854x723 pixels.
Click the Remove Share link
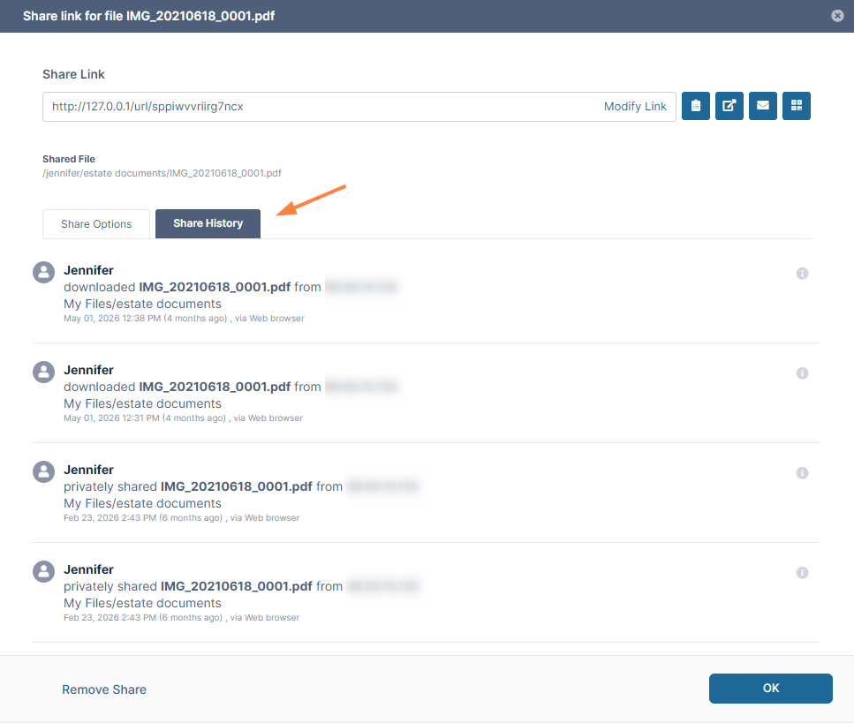click(x=104, y=689)
